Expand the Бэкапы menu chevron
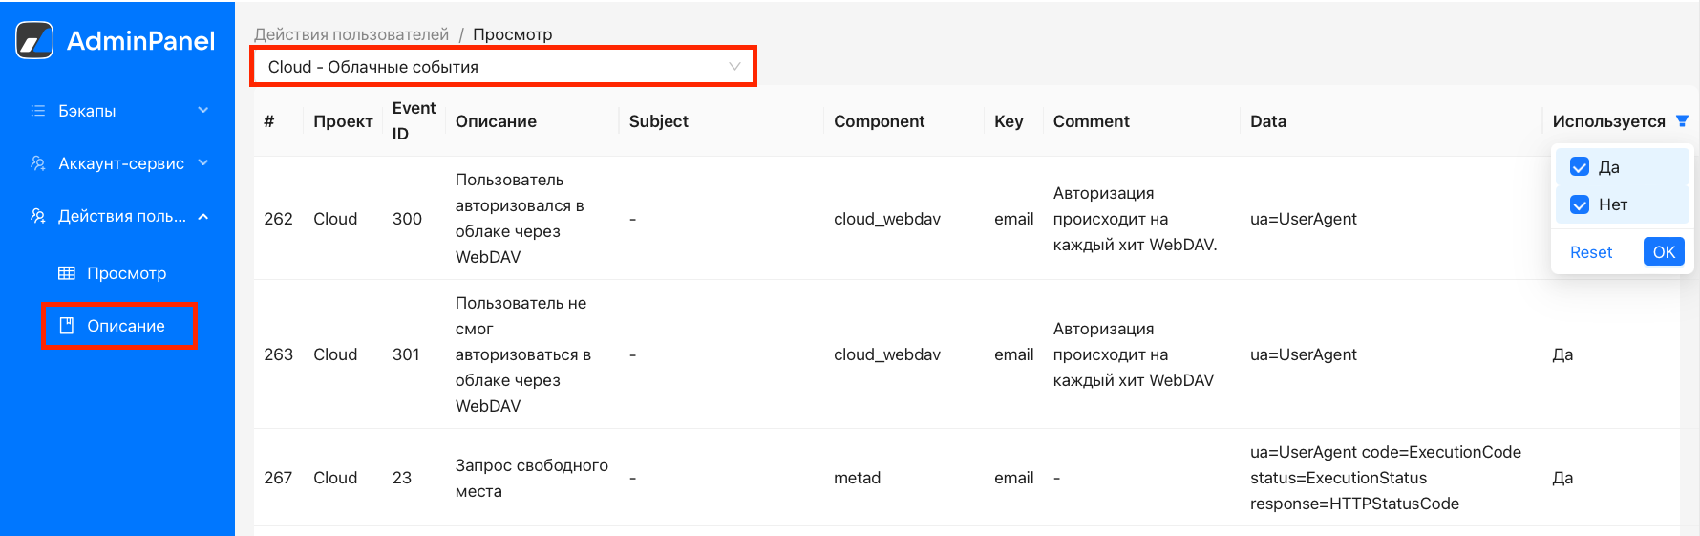Viewport: 1700px width, 536px height. coord(203,110)
